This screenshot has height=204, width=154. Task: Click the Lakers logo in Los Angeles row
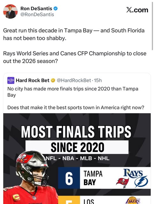(133, 201)
